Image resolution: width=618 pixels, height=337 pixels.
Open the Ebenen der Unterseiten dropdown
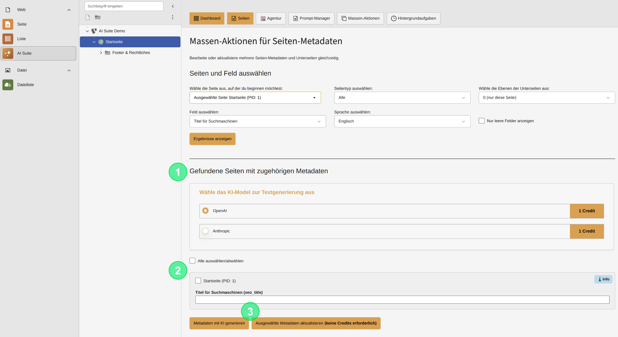click(547, 98)
